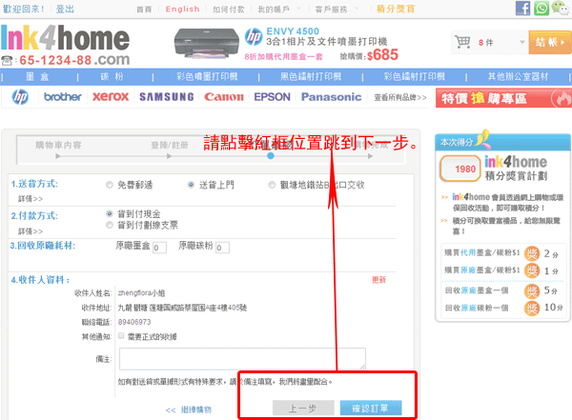Open the 首頁 link
This screenshot has width=572, height=420.
point(144,10)
